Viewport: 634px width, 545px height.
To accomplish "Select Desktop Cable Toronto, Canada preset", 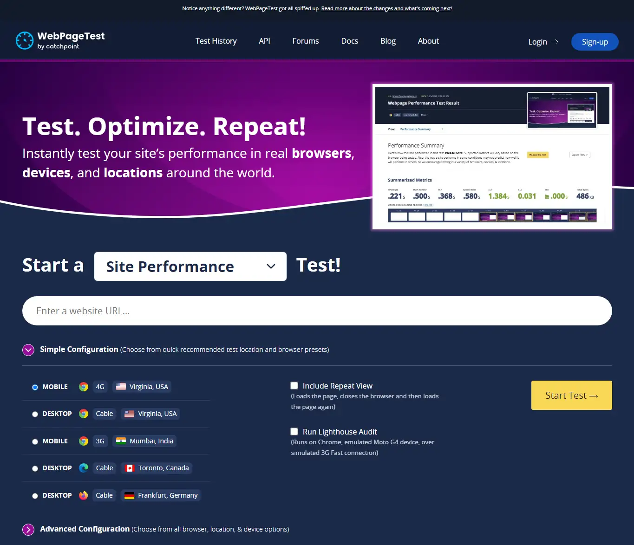I will (x=35, y=468).
